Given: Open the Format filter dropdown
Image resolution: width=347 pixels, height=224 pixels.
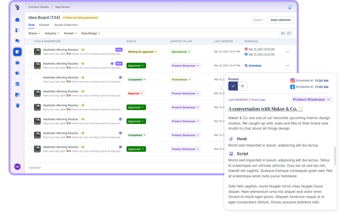Looking at the screenshot, I should [70, 33].
